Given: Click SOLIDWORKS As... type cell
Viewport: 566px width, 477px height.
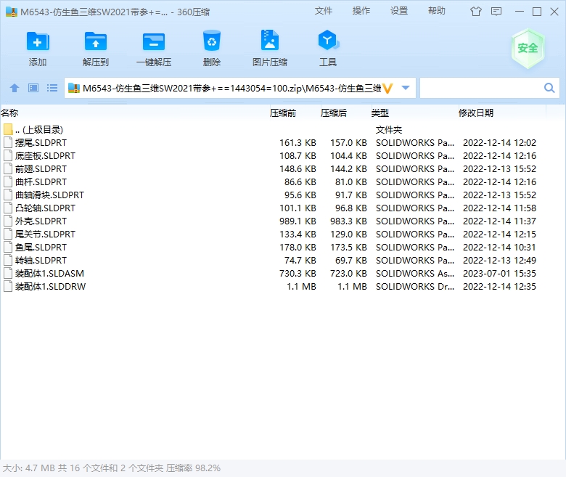Looking at the screenshot, I should click(x=415, y=273).
